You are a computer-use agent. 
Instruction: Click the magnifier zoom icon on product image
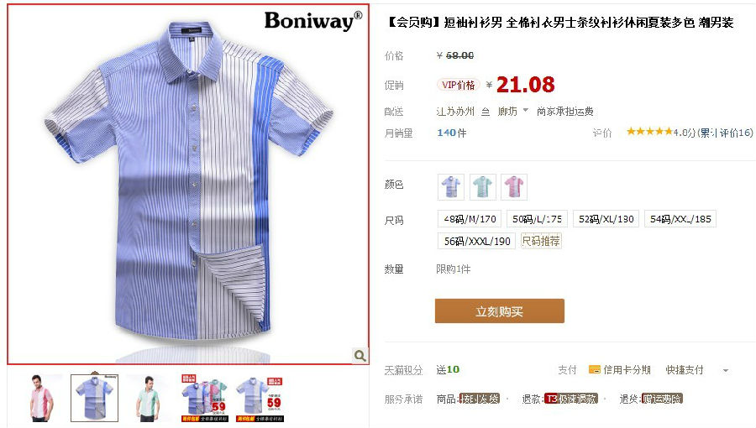pyautogui.click(x=360, y=355)
